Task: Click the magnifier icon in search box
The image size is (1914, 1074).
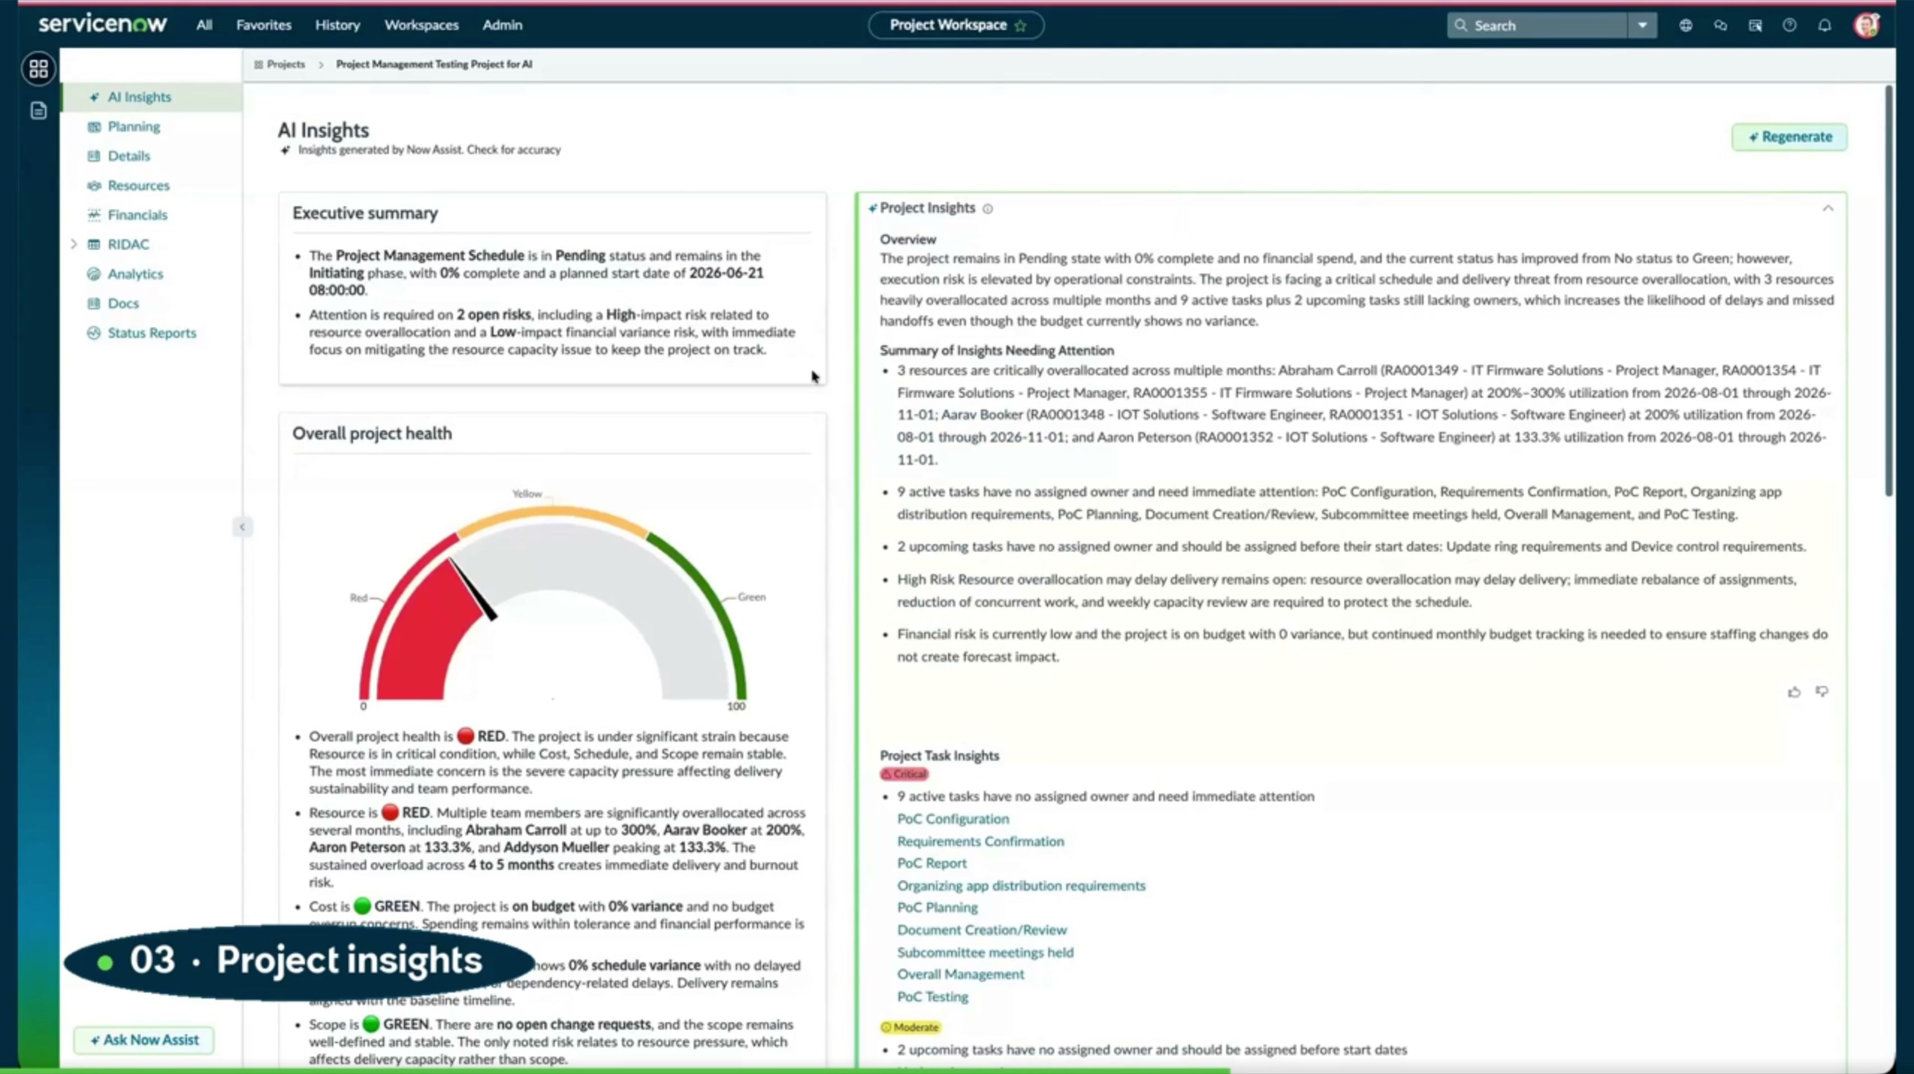Action: [1461, 25]
